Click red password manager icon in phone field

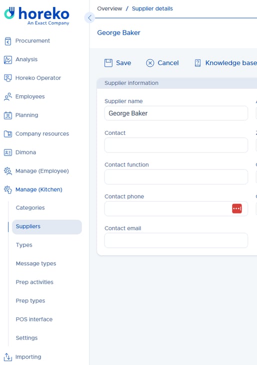tap(237, 209)
